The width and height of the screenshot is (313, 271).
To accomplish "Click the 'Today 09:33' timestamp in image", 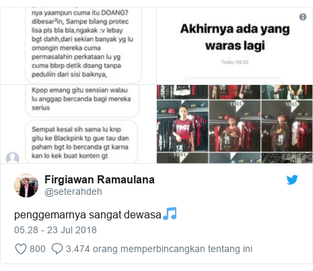I will pos(235,62).
